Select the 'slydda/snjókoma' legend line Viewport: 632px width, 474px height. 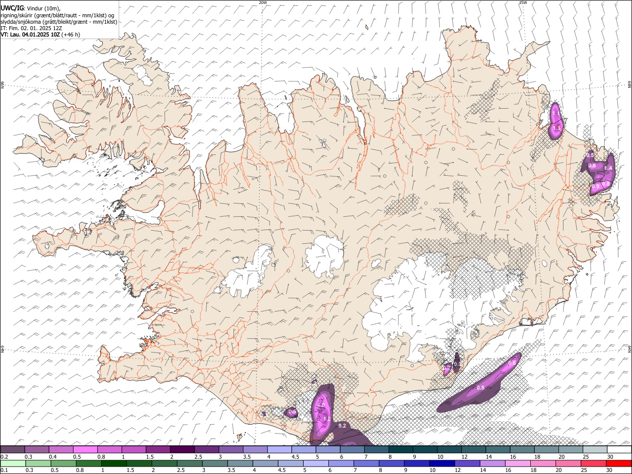pyautogui.click(x=59, y=22)
